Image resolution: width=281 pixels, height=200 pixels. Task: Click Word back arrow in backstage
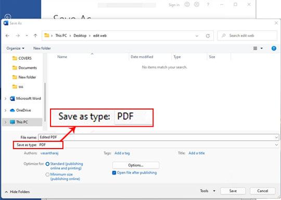coord(8,17)
